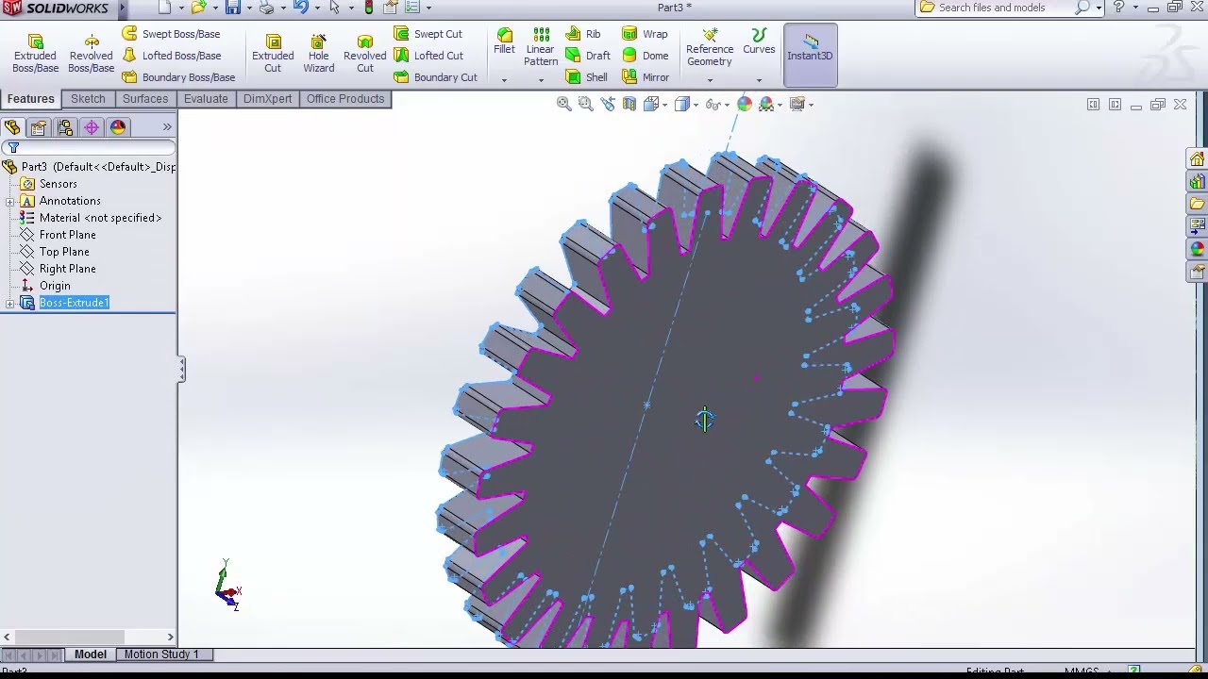The height and width of the screenshot is (679, 1208).
Task: Expand the Annotations tree node
Action: coord(9,201)
